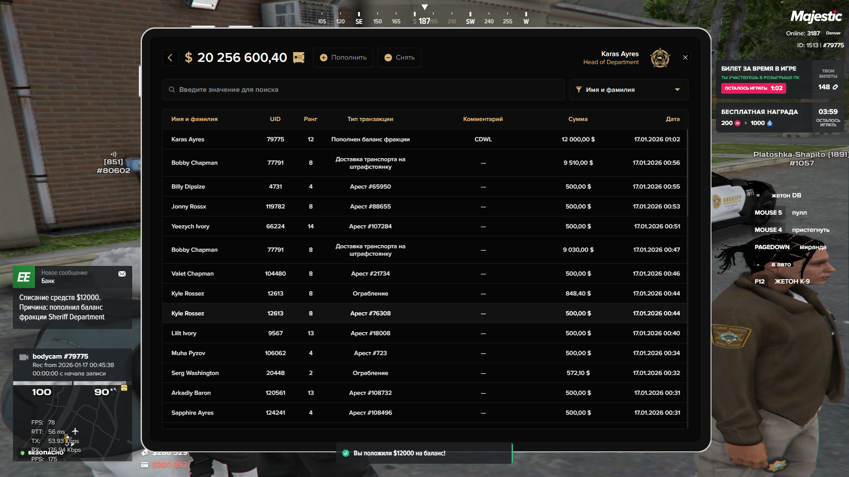Click the 'Дата' column header
Screen dimensions: 849x477
click(x=672, y=119)
